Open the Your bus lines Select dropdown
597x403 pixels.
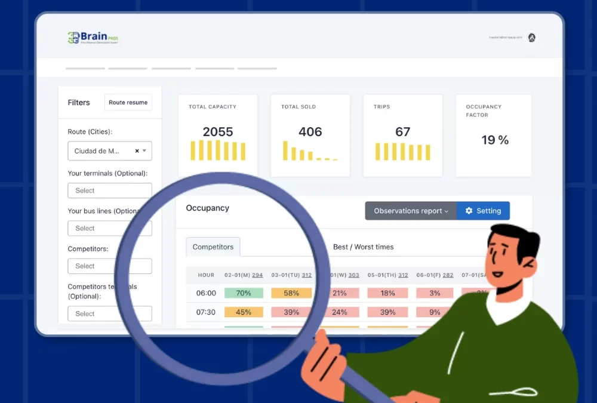[x=109, y=228]
